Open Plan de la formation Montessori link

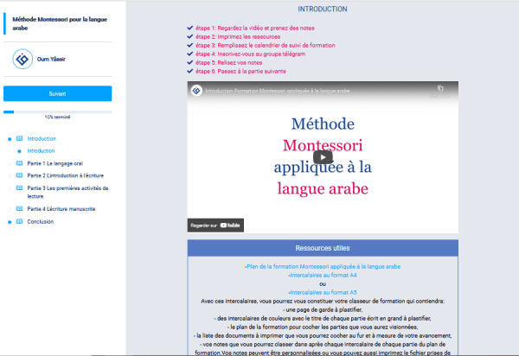(x=324, y=266)
